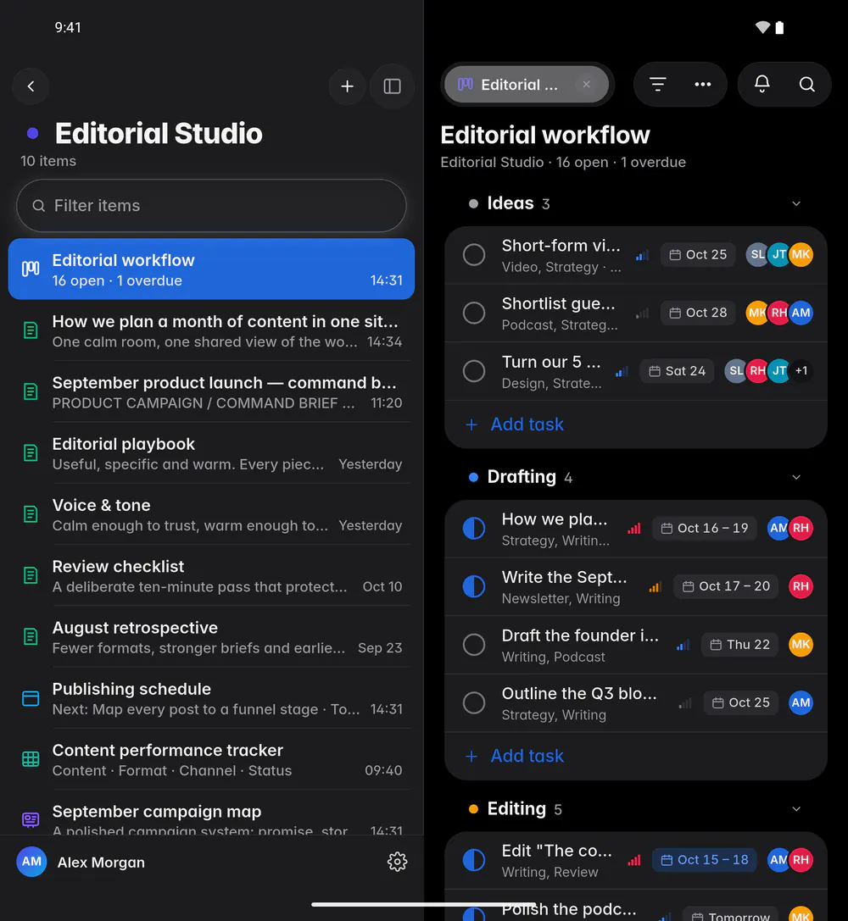The height and width of the screenshot is (921, 848).
Task: Click the Editorial workflow page title
Action: point(544,135)
